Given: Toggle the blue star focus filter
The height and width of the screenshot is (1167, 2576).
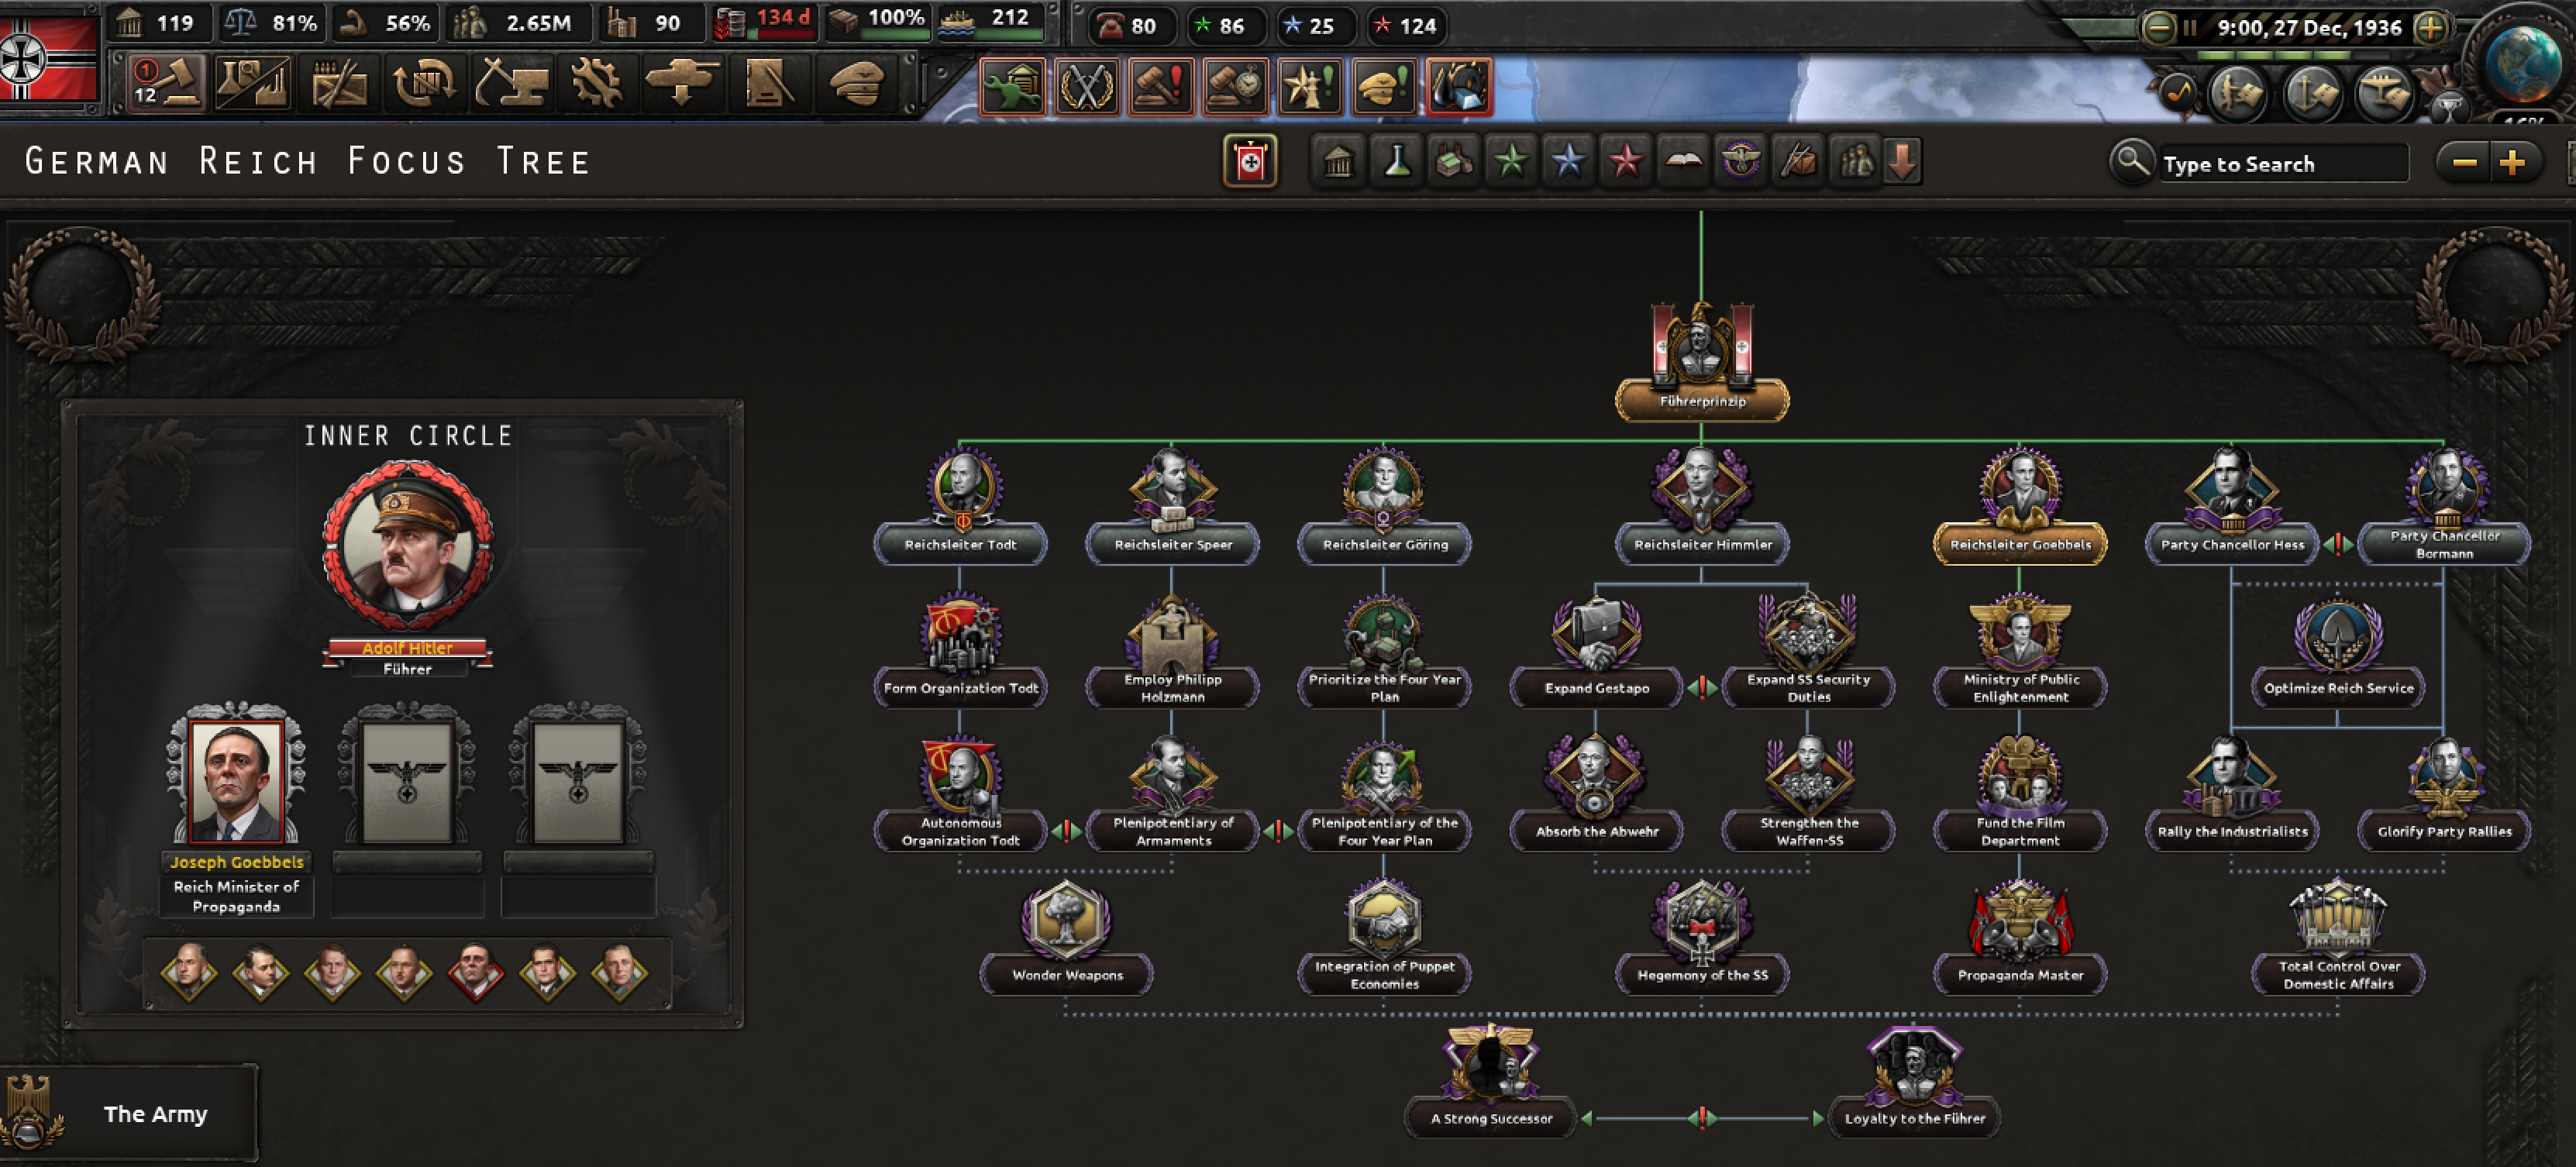Looking at the screenshot, I should [x=1568, y=161].
